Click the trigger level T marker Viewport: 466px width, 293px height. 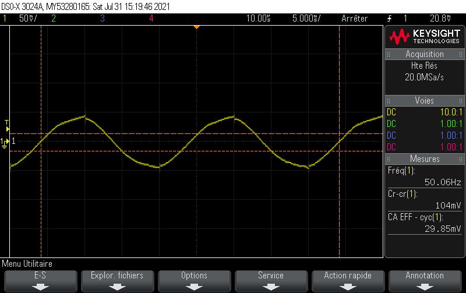[x=6, y=123]
